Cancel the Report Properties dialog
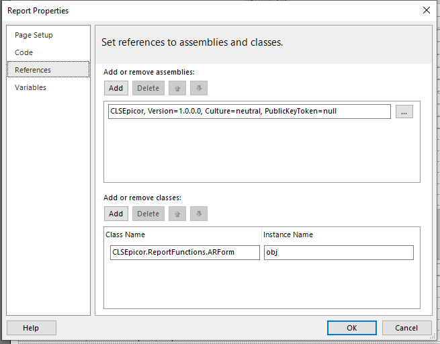Viewport: 440px width, 344px height. click(406, 328)
